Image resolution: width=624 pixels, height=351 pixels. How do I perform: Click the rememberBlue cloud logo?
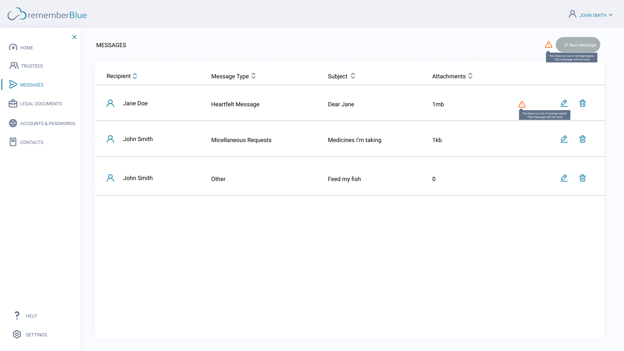[17, 15]
